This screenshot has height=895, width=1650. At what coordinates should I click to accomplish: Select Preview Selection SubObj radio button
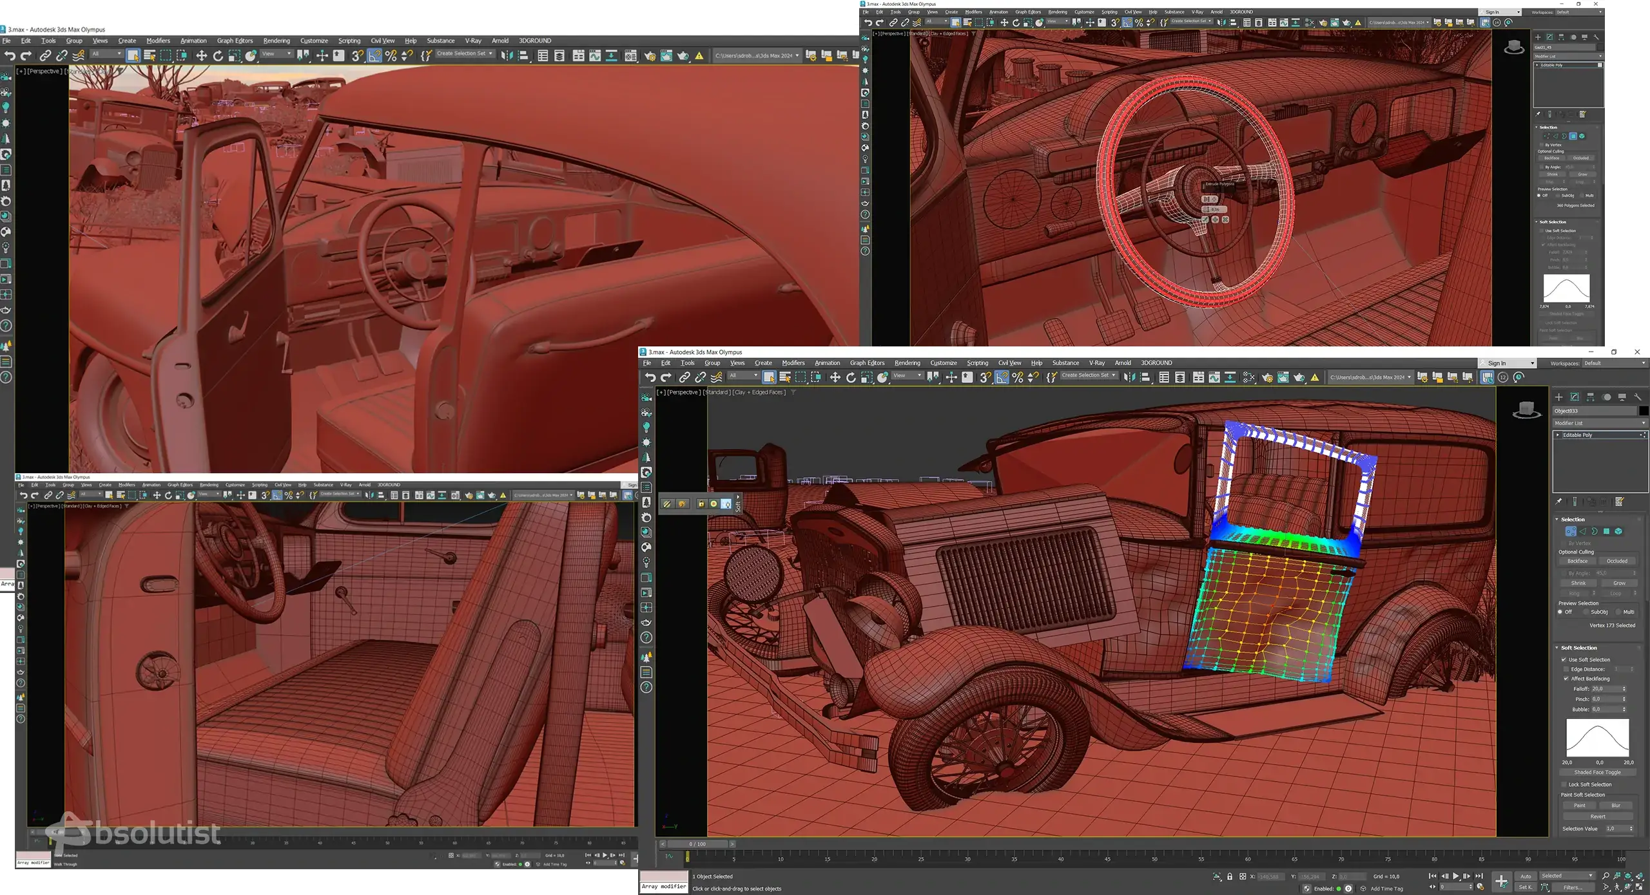1586,612
